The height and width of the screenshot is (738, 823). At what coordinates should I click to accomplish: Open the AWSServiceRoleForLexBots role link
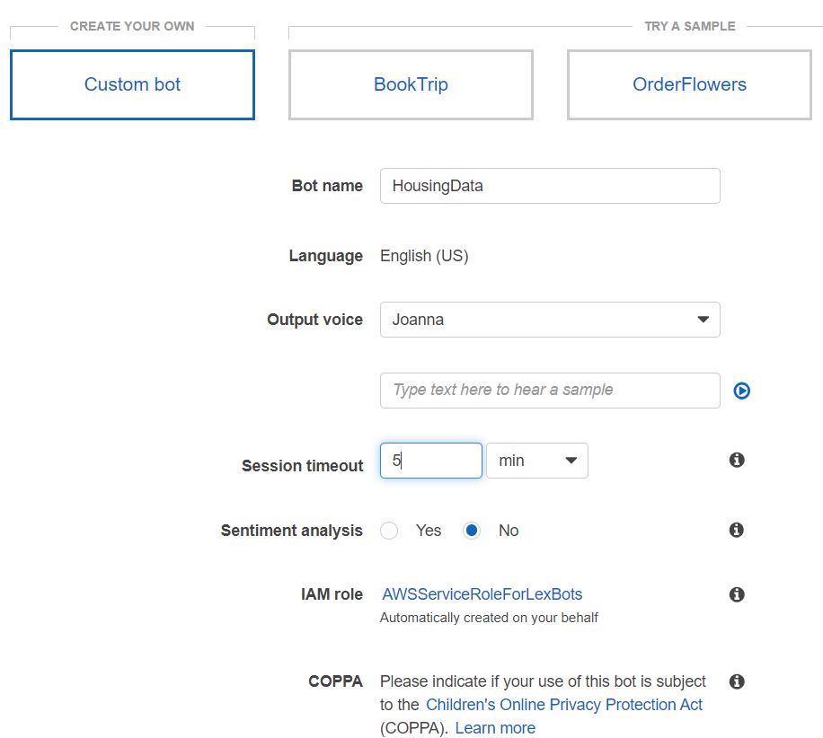(481, 593)
